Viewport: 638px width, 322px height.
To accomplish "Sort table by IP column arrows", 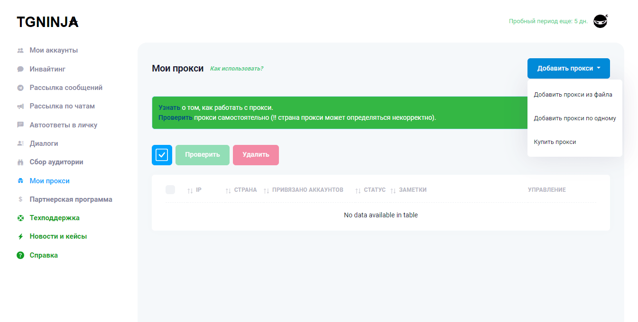I will tap(190, 190).
